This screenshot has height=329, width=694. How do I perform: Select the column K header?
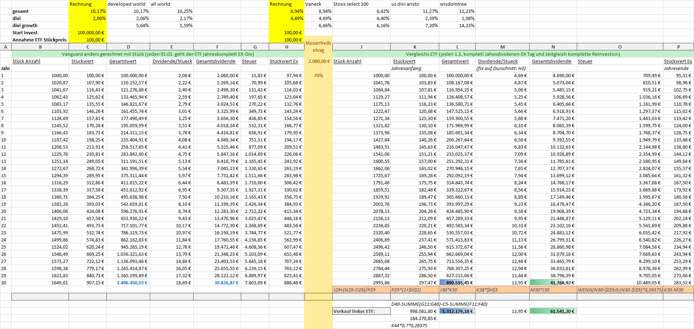[415, 47]
